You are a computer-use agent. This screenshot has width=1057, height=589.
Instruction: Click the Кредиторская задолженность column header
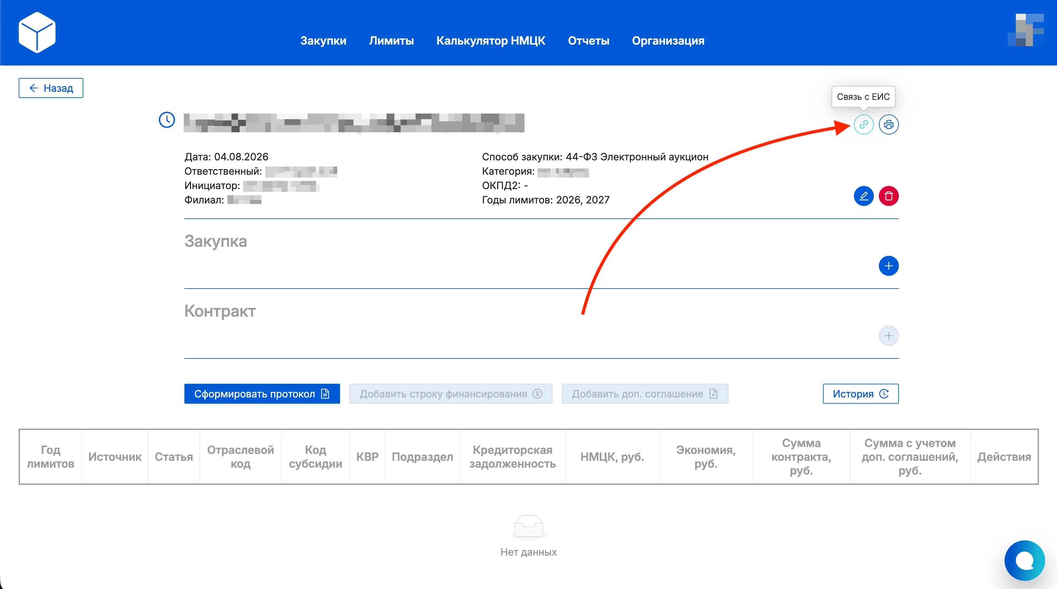click(513, 457)
